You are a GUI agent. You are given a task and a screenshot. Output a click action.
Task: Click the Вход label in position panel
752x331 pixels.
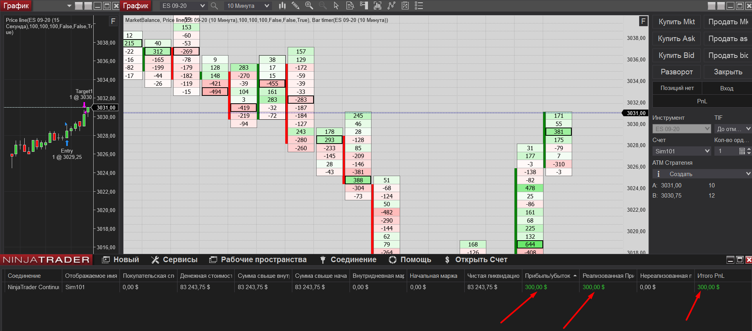point(727,88)
